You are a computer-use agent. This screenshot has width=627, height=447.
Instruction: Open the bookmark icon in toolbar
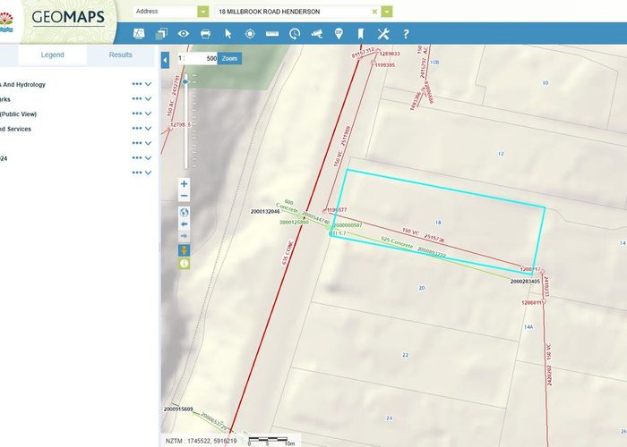[x=361, y=34]
